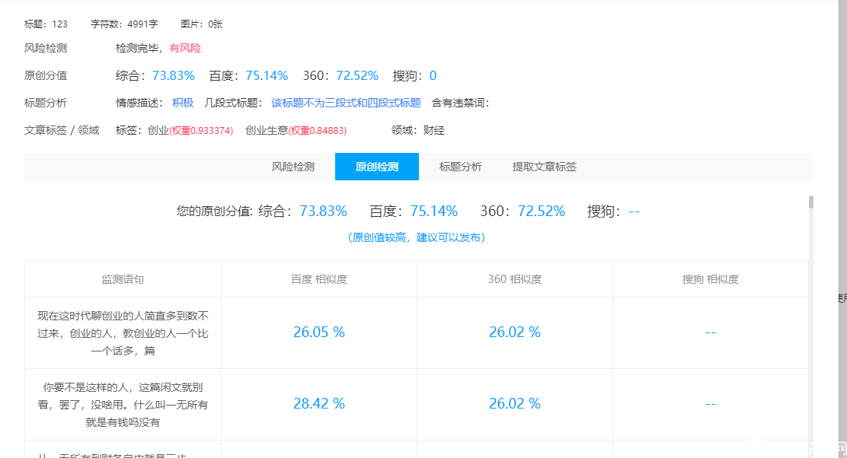Open the 提取文章标签 tab
This screenshot has height=458, width=847.
[544, 167]
